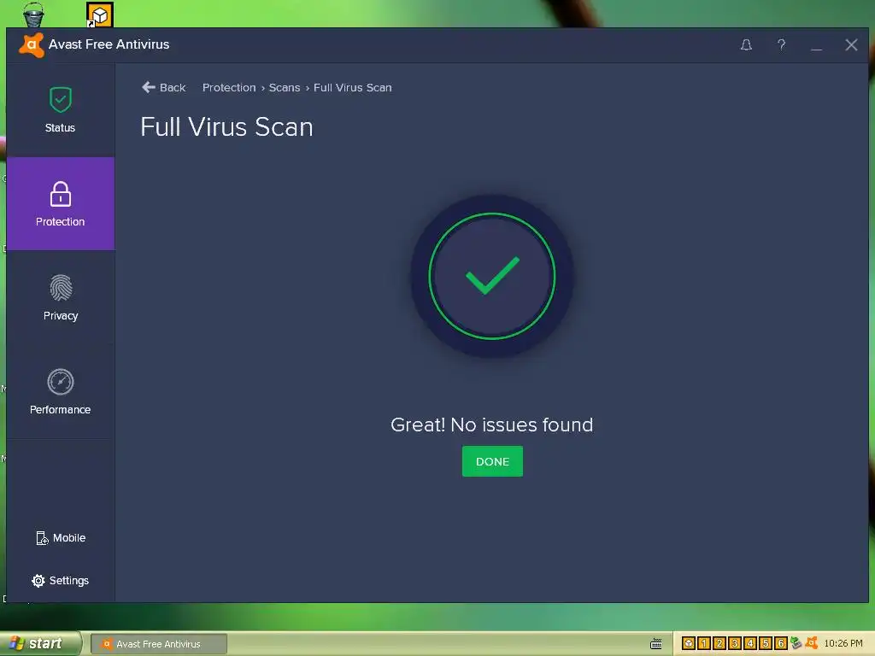Click the on-screen keyboard taskbar icon
This screenshot has height=656, width=875.
pyautogui.click(x=656, y=644)
